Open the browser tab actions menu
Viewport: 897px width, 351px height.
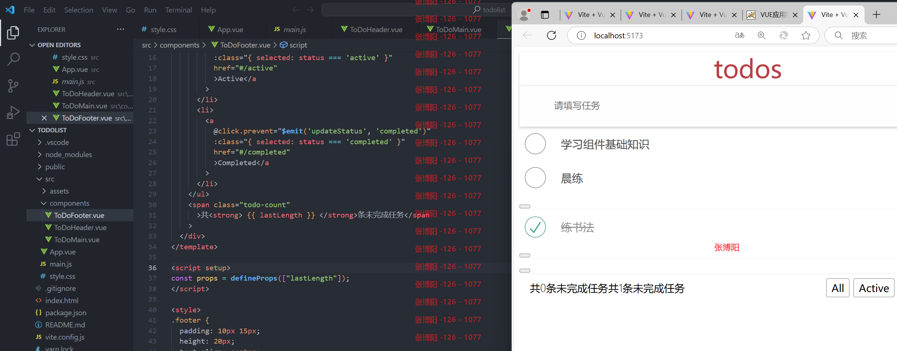[545, 15]
